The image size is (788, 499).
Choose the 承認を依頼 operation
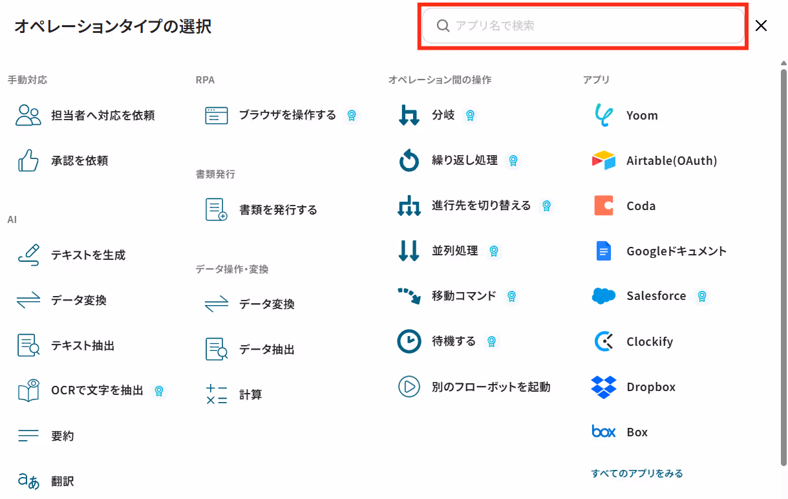pyautogui.click(x=80, y=161)
